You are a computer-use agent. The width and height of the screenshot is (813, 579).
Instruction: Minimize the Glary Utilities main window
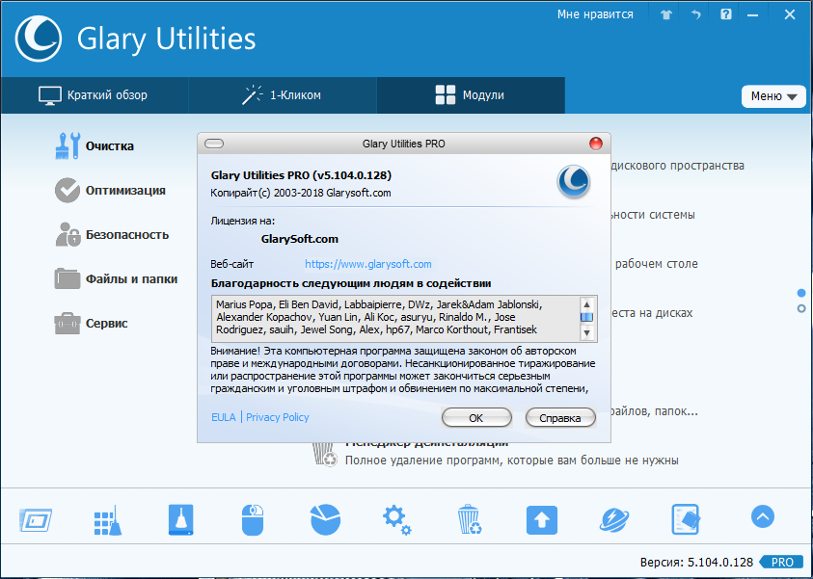coord(752,14)
